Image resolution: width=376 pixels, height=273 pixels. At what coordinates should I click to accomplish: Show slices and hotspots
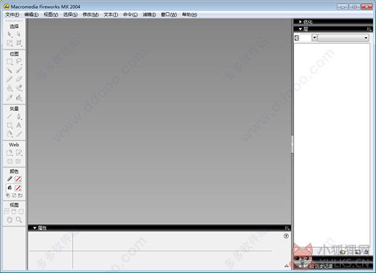pyautogui.click(x=18, y=161)
